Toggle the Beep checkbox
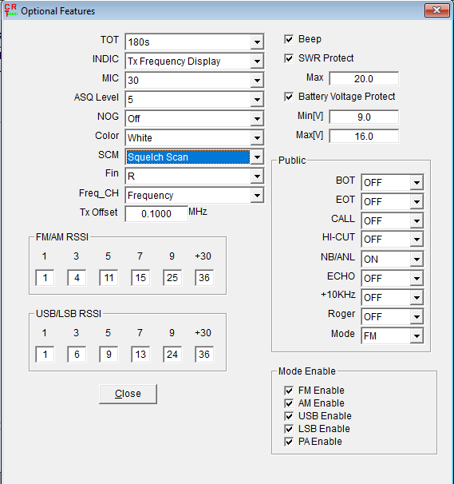This screenshot has height=484, width=454. tap(289, 39)
